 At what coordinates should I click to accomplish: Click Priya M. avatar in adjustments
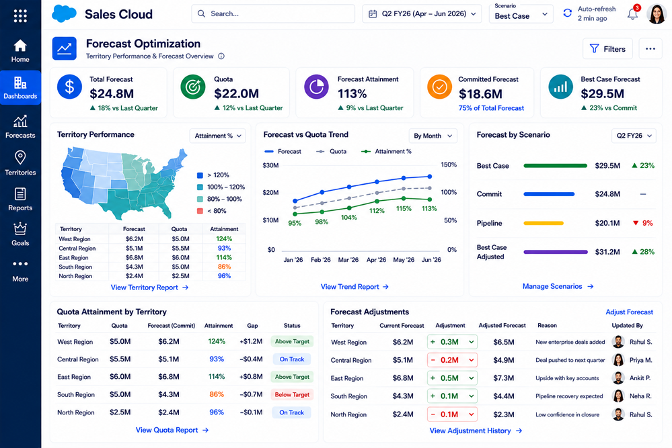[x=618, y=360]
